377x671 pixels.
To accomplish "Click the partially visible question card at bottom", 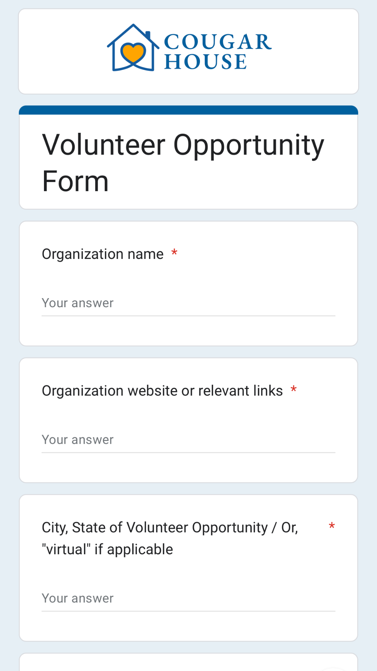I will click(x=188, y=662).
